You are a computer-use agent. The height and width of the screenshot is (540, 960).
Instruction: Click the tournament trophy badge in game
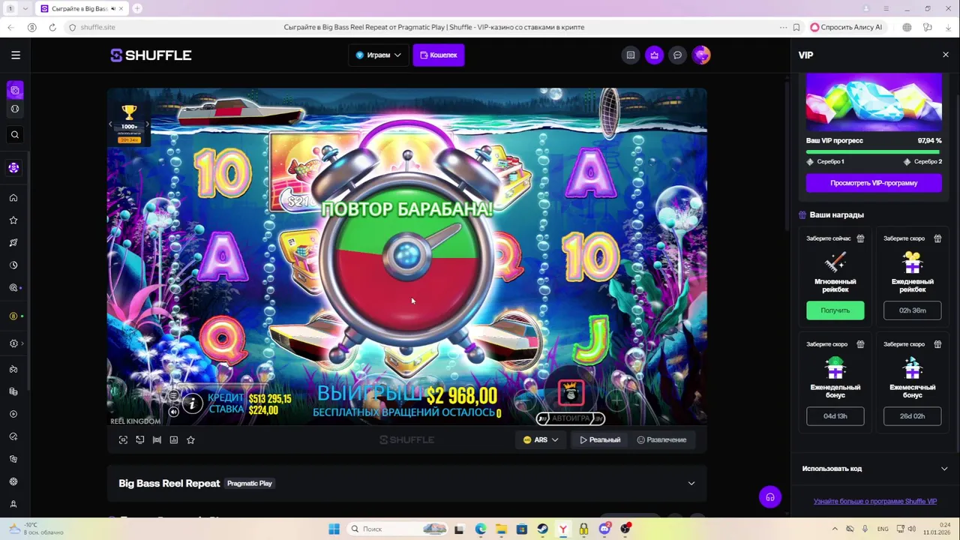[129, 124]
